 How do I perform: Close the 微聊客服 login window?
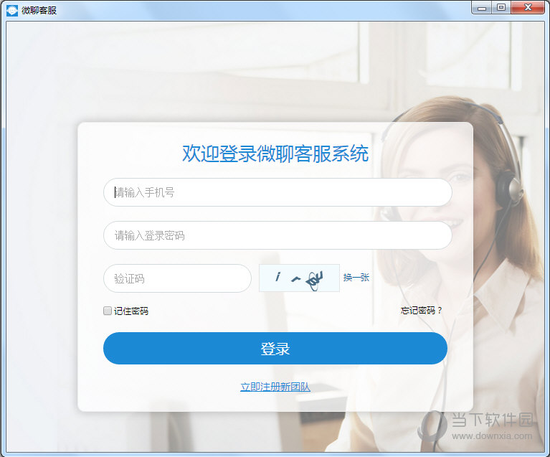click(x=528, y=8)
